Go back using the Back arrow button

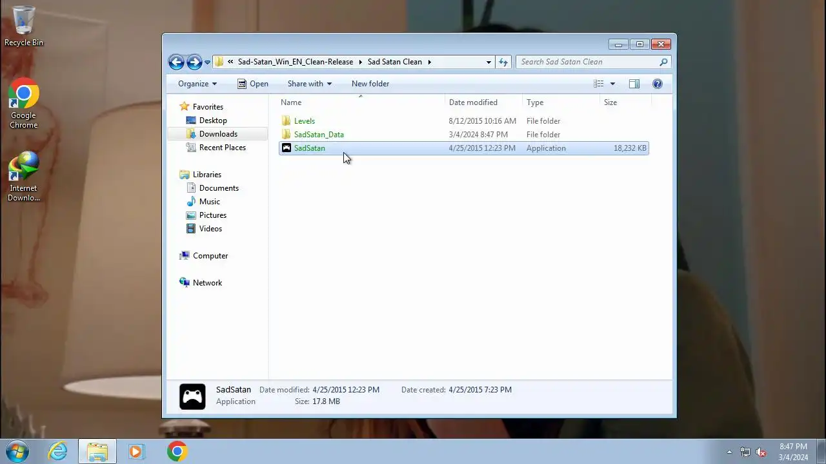click(x=176, y=62)
